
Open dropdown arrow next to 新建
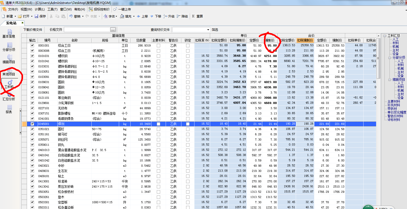(15, 16)
